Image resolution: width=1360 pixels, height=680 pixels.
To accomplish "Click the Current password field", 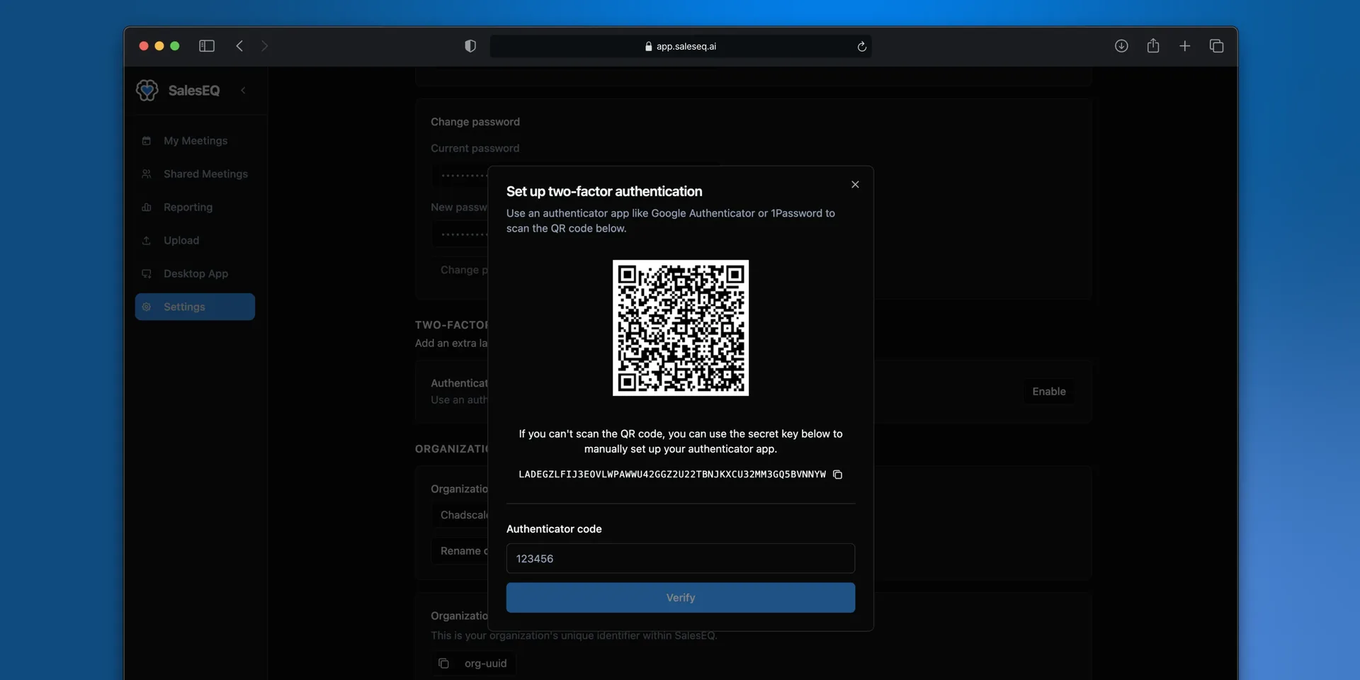I will coord(460,175).
